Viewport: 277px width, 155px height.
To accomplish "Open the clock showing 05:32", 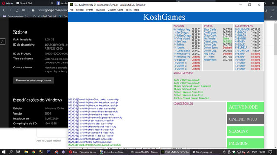I will tap(262, 152).
